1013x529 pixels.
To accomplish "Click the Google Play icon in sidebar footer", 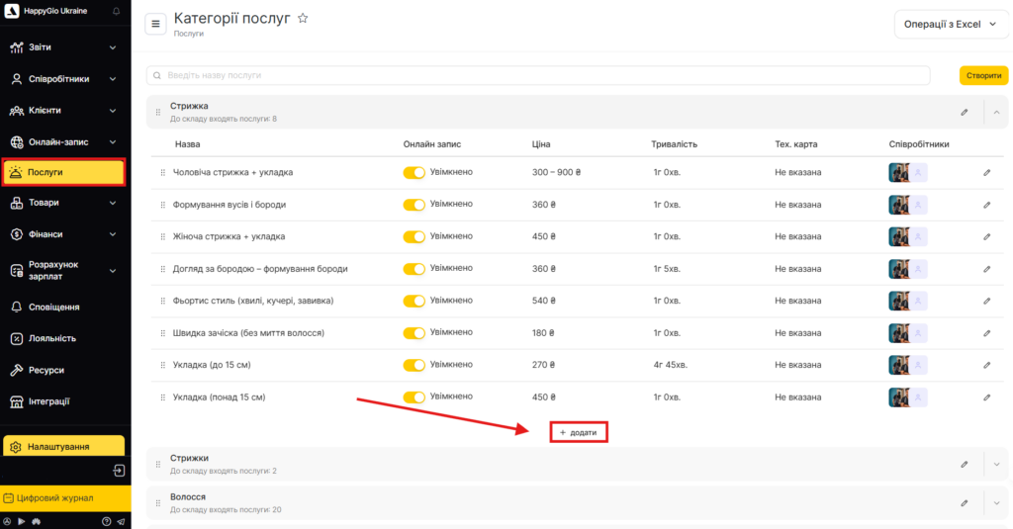I will pyautogui.click(x=21, y=521).
